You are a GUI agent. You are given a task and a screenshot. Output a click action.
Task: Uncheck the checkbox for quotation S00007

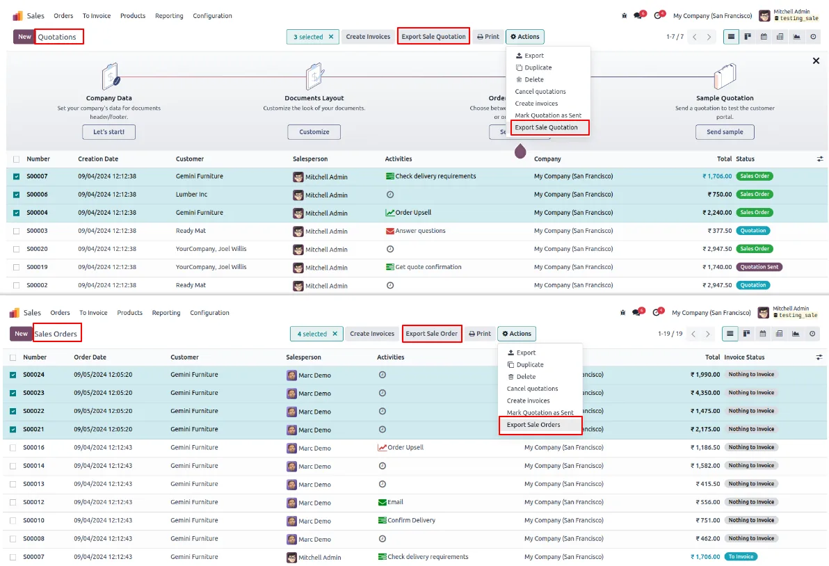coord(17,177)
